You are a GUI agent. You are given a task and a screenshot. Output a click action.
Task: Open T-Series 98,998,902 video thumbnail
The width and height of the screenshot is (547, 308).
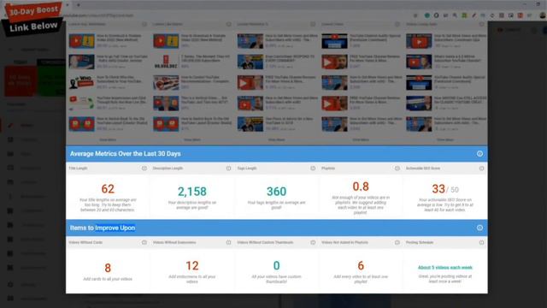166,62
